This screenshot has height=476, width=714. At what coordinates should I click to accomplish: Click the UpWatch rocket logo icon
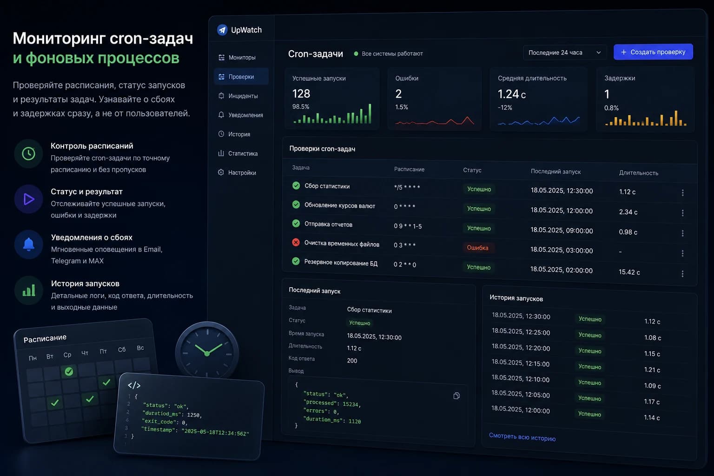click(222, 30)
